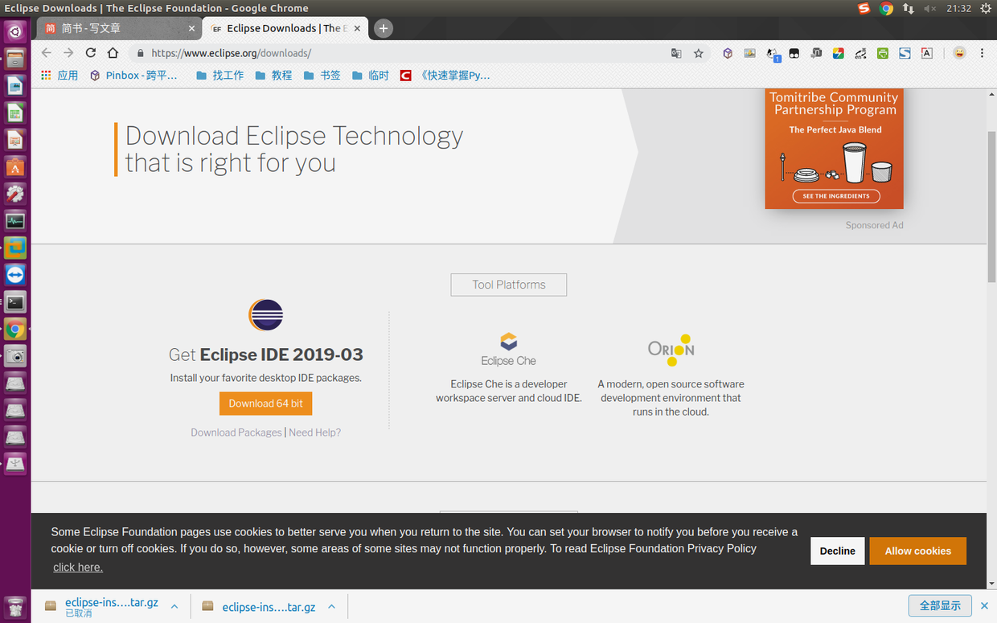Expand options for the second eclipse download
Image resolution: width=997 pixels, height=623 pixels.
click(331, 607)
